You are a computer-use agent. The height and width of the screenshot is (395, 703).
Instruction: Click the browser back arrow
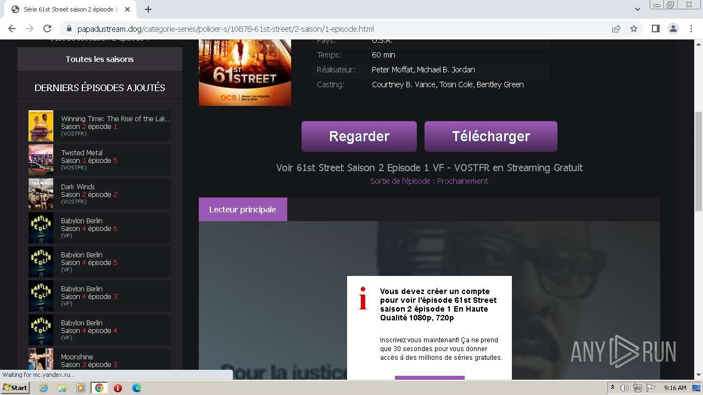click(12, 29)
